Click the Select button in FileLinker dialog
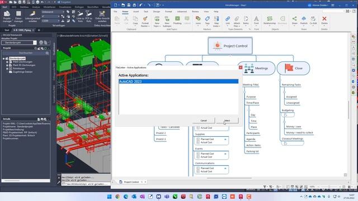The image size is (358, 201). pos(227,121)
